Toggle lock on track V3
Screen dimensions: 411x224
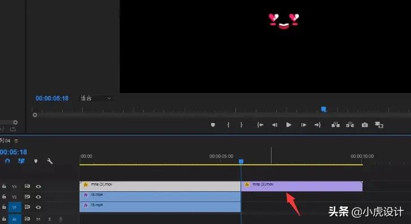pyautogui.click(x=4, y=186)
